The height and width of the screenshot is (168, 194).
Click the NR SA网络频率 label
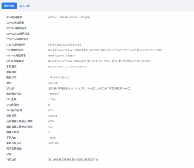pos(15,61)
